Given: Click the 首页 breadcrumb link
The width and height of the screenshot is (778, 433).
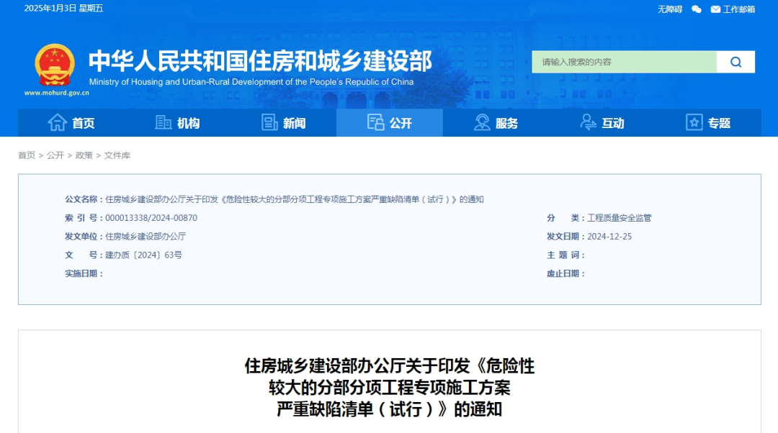Looking at the screenshot, I should coord(27,155).
